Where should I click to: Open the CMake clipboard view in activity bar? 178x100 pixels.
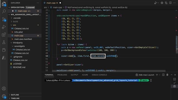click(x=4, y=50)
